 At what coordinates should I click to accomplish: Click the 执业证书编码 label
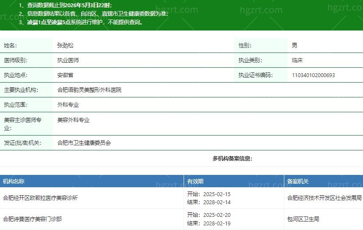click(x=256, y=75)
